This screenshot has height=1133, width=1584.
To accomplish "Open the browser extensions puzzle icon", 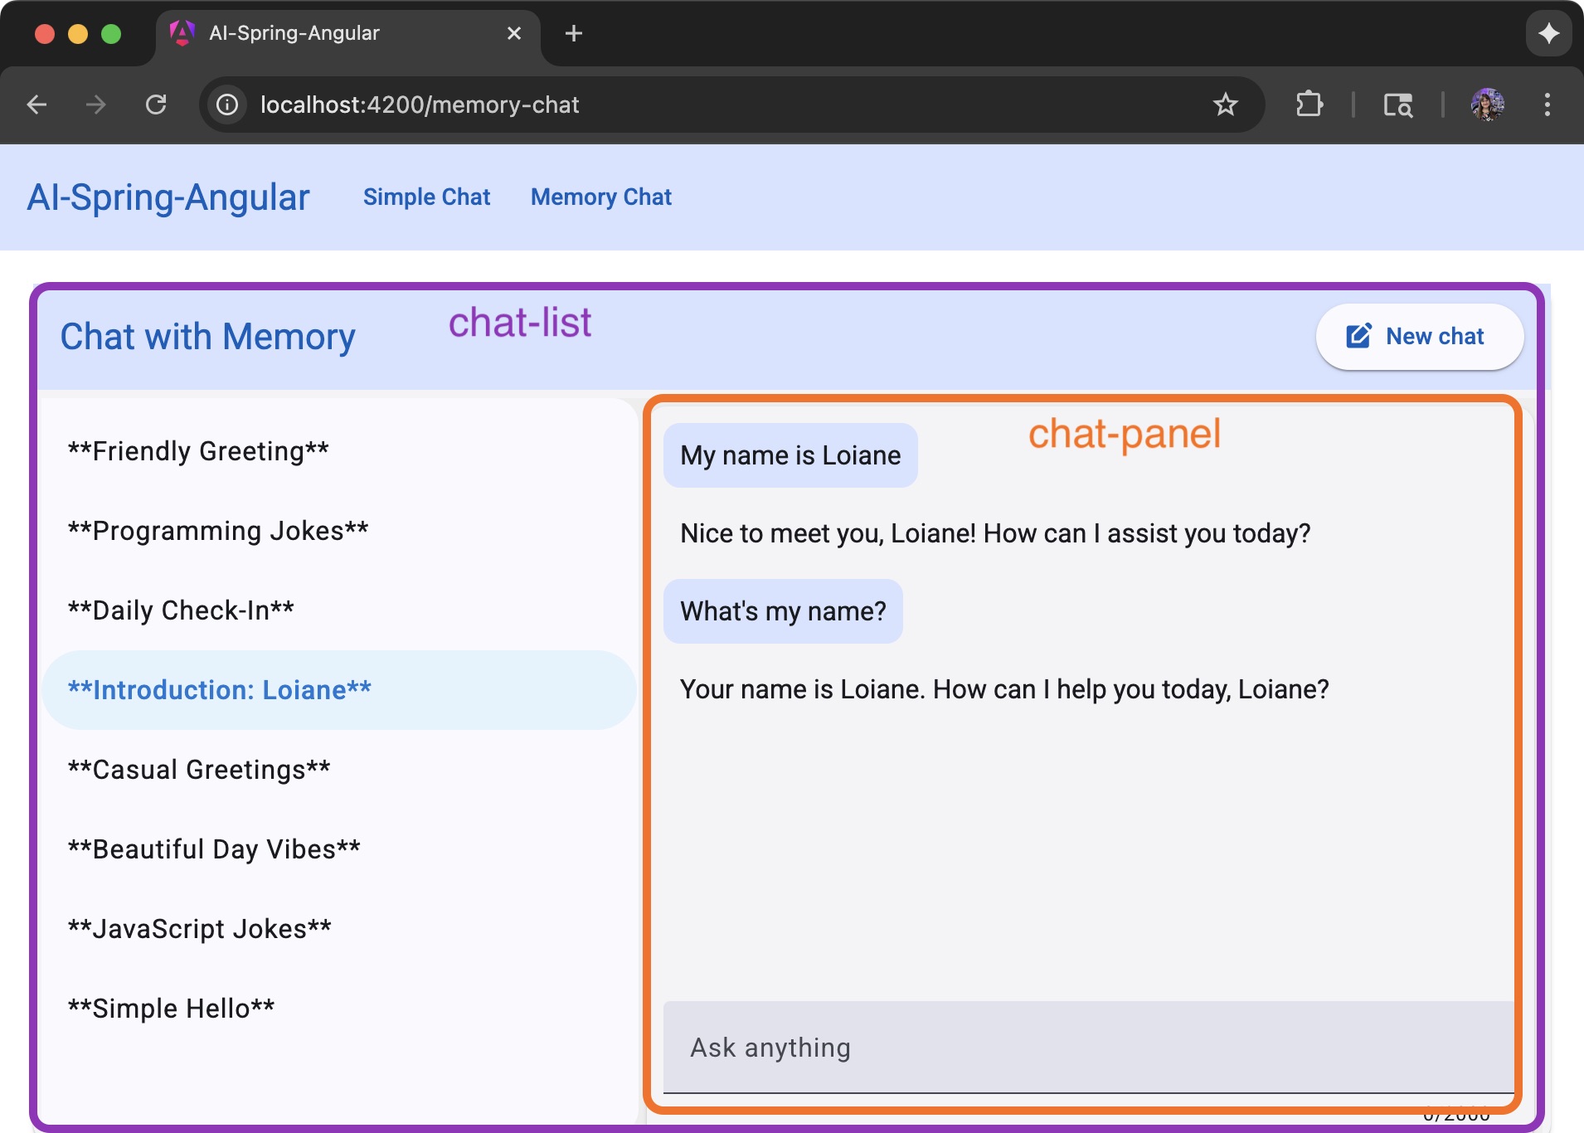I will pos(1309,105).
